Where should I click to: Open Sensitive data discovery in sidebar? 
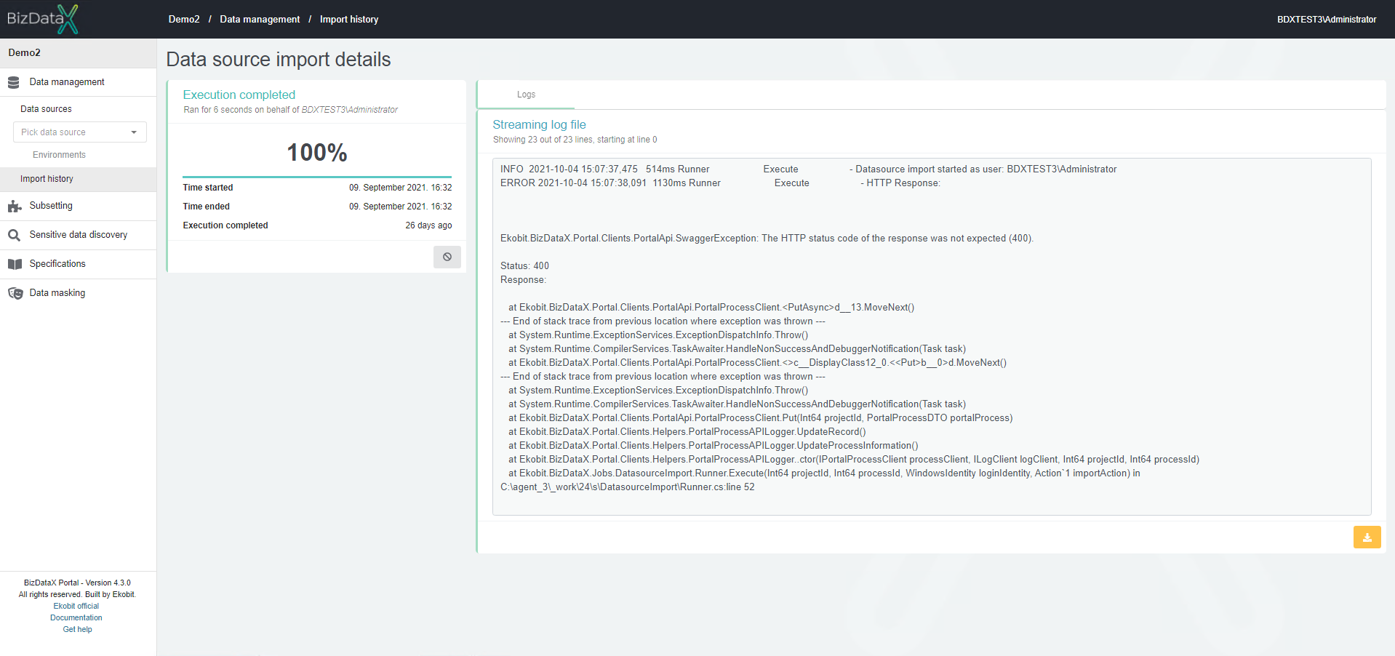pos(78,235)
